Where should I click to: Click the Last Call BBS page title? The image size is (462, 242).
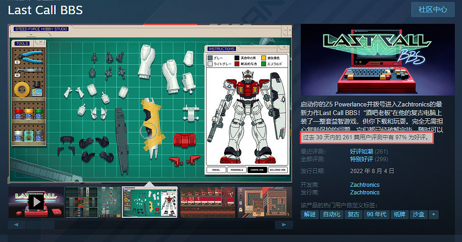tap(45, 10)
